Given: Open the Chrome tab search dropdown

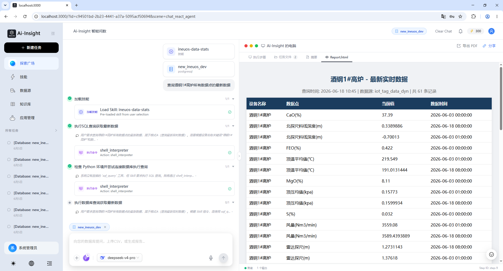Looking at the screenshot, I should 5,5.
